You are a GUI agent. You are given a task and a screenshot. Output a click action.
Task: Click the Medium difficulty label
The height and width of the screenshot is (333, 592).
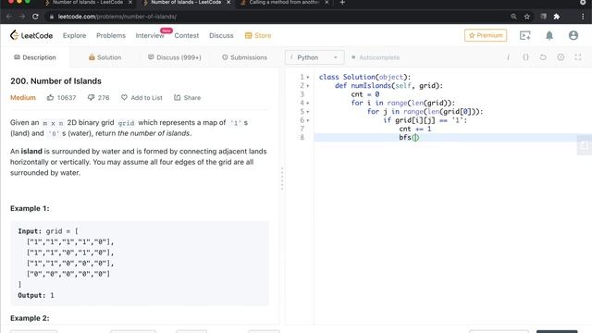[23, 97]
